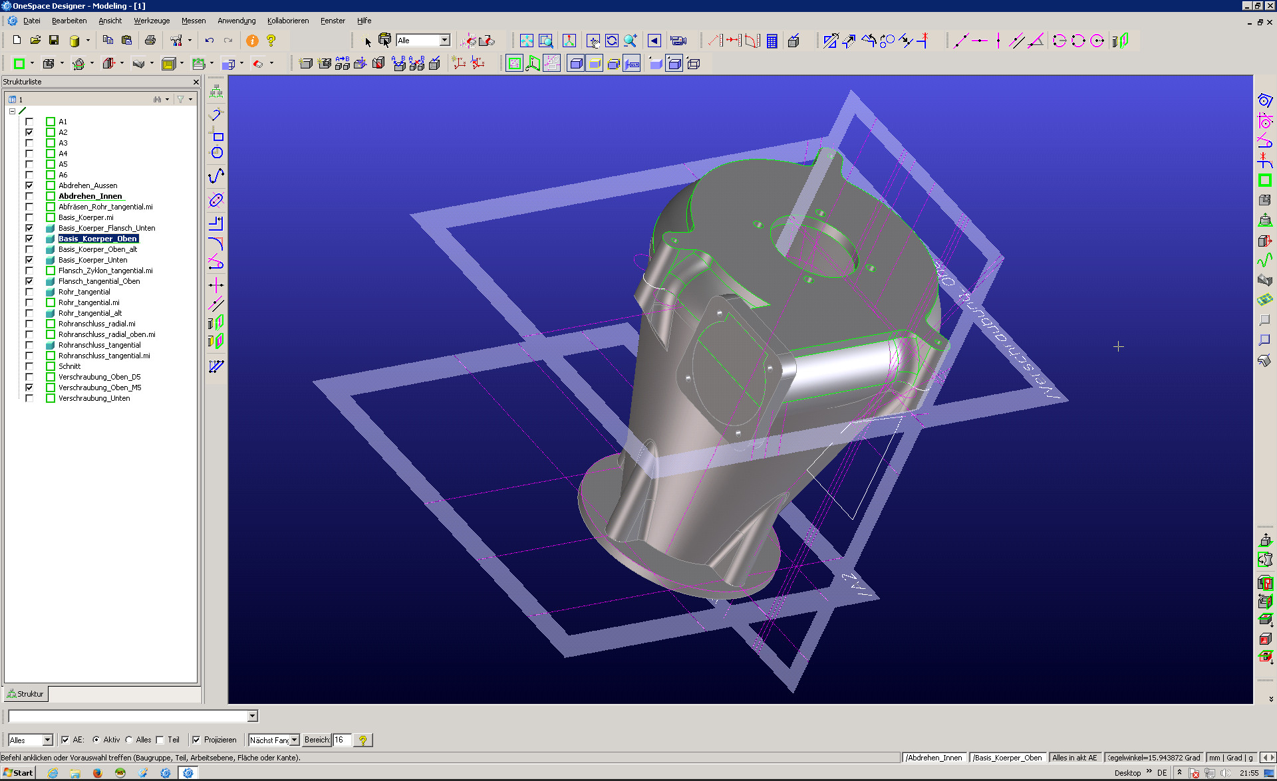Toggle checkbox for Abdrehen_Aussen part
This screenshot has height=781, width=1277.
tap(29, 185)
